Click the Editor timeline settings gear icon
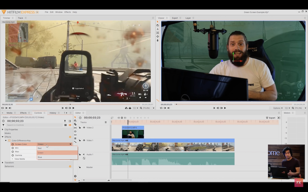The height and width of the screenshot is (192, 308). (x=75, y=176)
